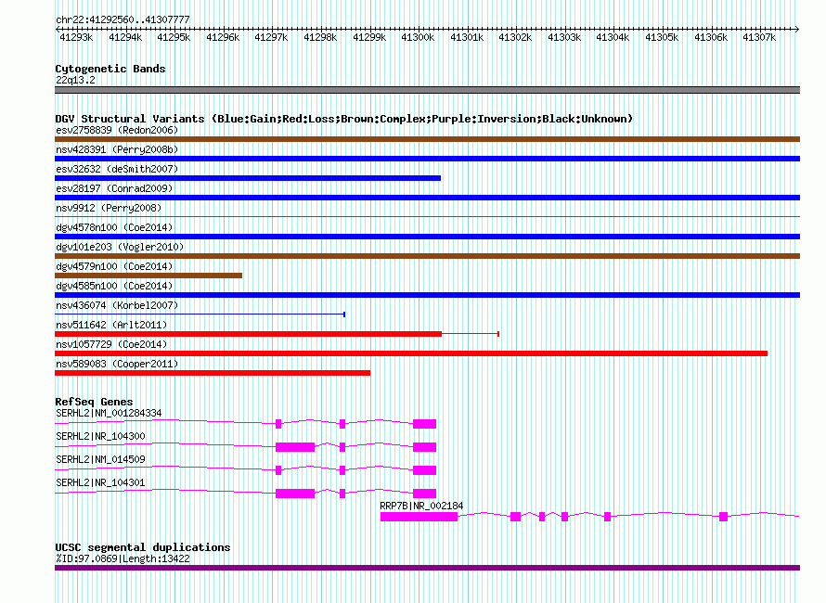Click the brown esv2758839 variant bar

tap(427, 139)
